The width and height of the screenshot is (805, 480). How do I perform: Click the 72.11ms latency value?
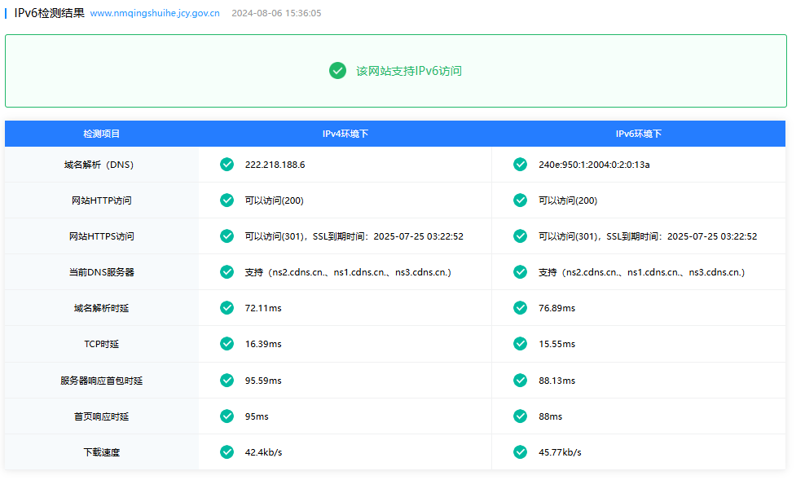pyautogui.click(x=263, y=309)
